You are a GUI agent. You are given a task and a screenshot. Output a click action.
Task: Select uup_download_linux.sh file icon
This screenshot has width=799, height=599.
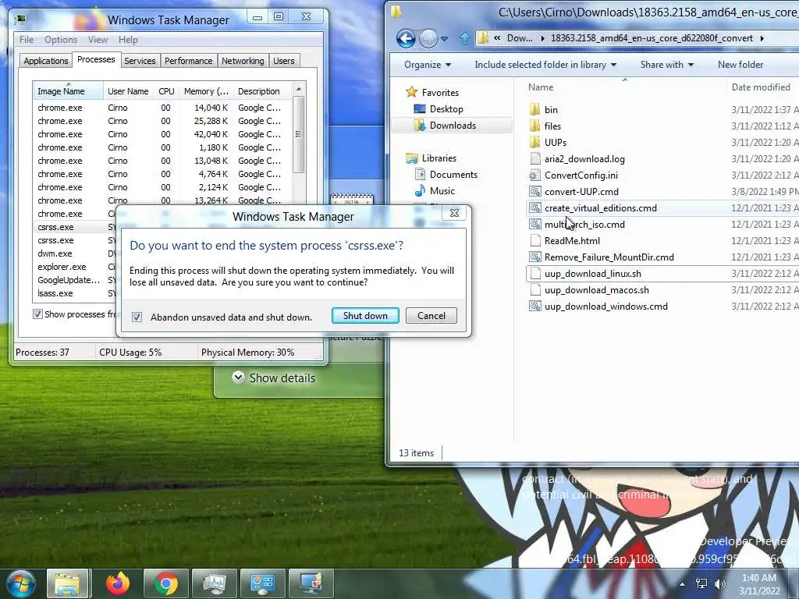[x=534, y=274]
